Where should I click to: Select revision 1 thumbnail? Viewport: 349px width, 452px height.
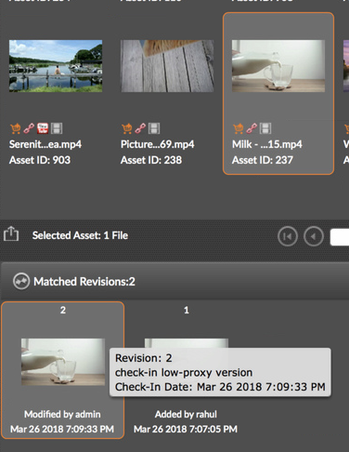pos(187,343)
